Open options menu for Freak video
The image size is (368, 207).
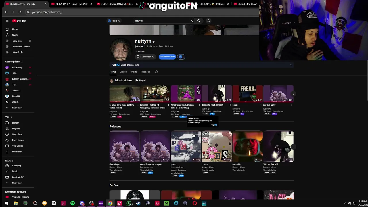[261, 105]
